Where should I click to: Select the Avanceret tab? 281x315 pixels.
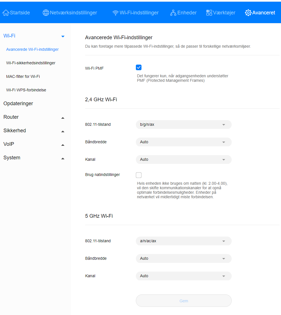point(260,13)
